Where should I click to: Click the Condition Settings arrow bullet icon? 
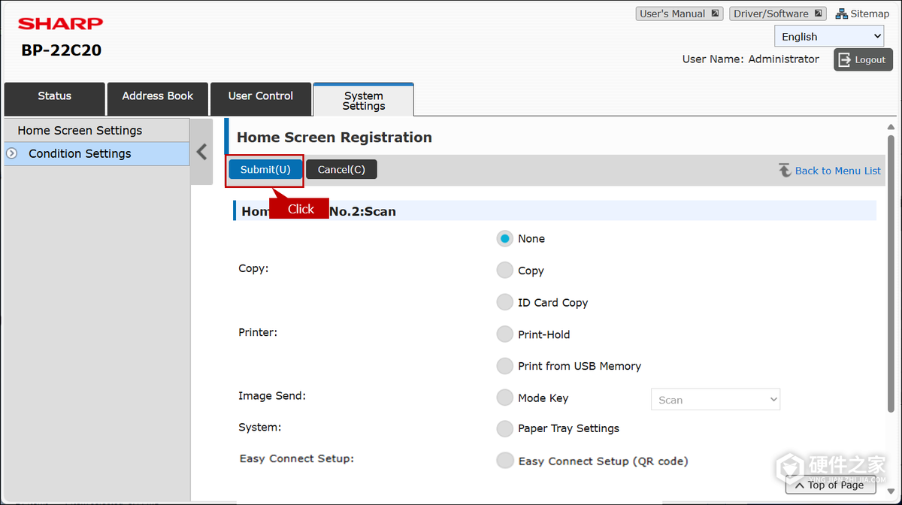tap(12, 153)
